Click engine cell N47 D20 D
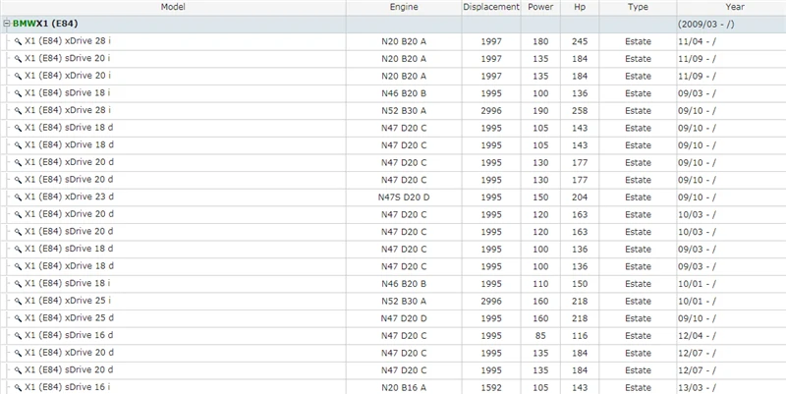This screenshot has height=394, width=786. pos(404,318)
